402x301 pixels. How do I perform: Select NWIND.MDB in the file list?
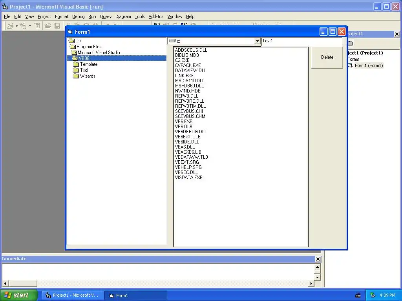coord(188,91)
